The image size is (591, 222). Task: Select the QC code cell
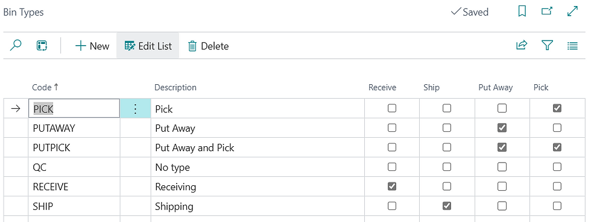pyautogui.click(x=74, y=167)
